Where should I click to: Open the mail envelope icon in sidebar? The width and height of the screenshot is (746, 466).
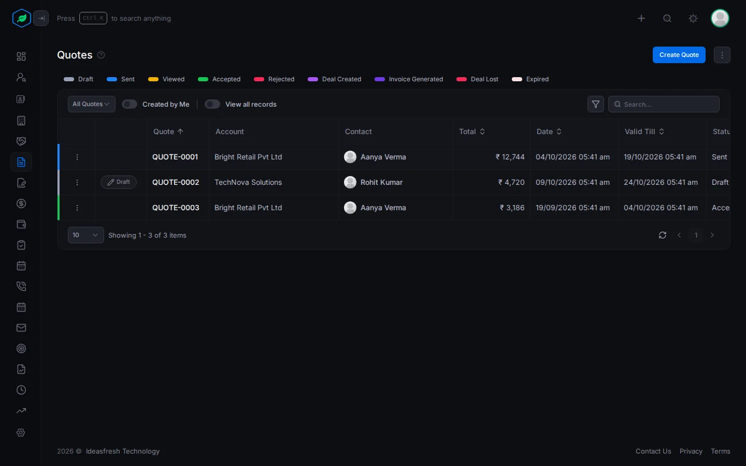21,328
